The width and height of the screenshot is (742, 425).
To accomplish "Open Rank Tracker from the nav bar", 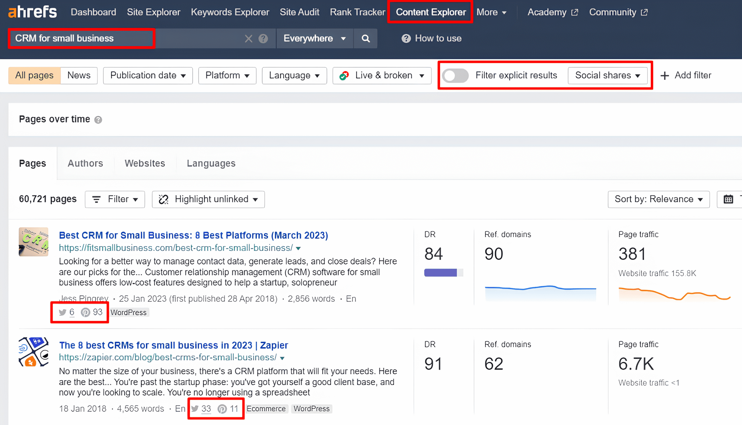I will pyautogui.click(x=357, y=12).
